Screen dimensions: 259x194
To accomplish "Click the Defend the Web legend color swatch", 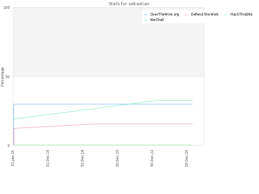I will pos(186,15).
